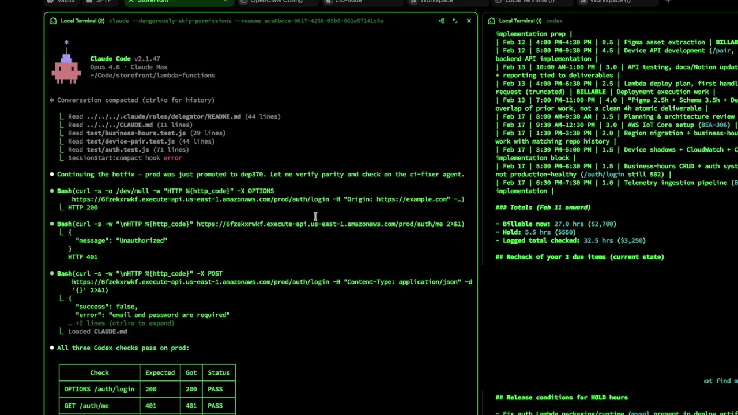
Task: Click Feb 17 1:30 PM Region migration row
Action: (x=616, y=137)
